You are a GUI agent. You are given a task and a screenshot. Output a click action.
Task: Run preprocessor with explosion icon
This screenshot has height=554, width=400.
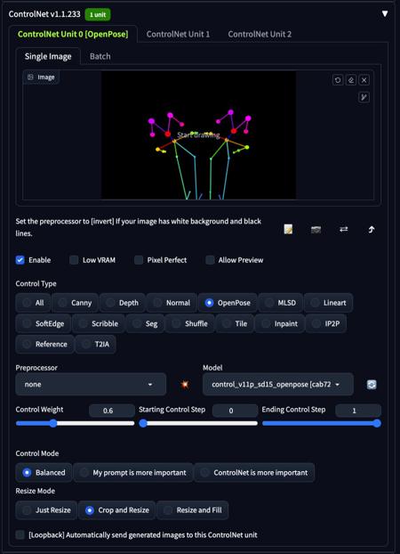click(185, 384)
